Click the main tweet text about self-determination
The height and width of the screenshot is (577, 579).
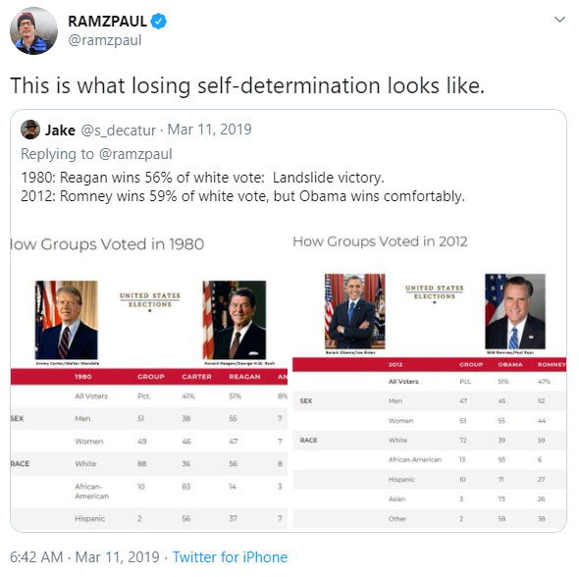point(247,85)
